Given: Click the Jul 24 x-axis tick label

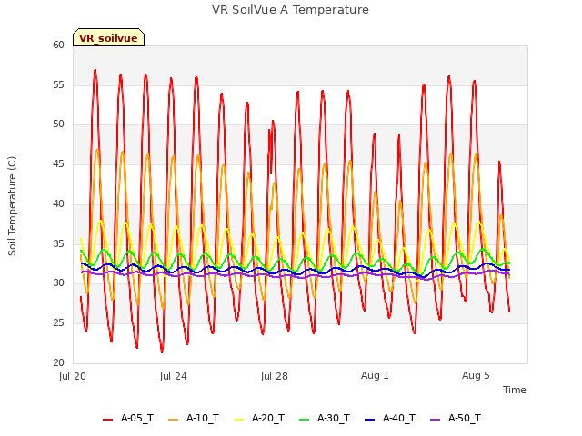Looking at the screenshot, I should click(x=174, y=376).
